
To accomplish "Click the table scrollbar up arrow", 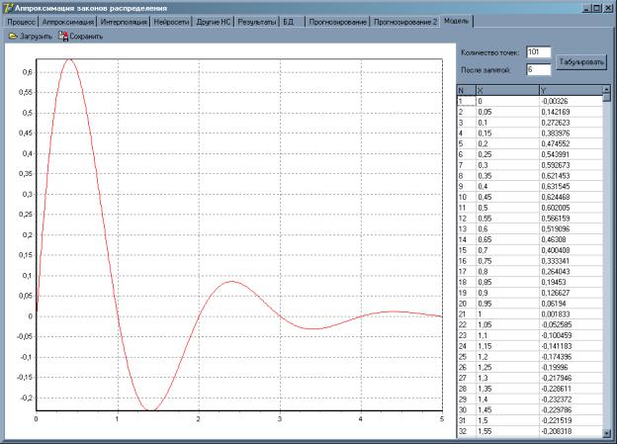I will tap(606, 89).
